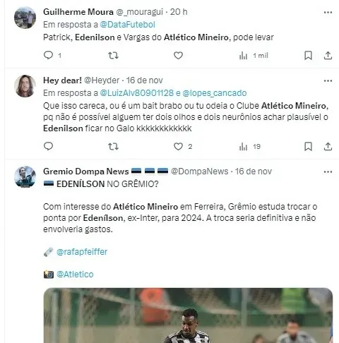Bookmark the Hey dear! tweet
339x343 pixels.
[308, 147]
